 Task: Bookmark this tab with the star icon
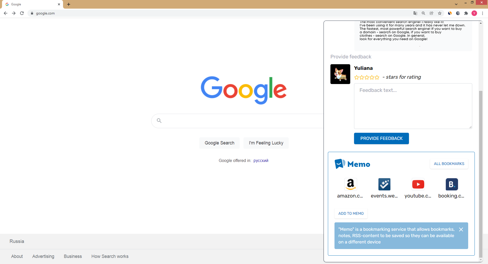coord(440,13)
